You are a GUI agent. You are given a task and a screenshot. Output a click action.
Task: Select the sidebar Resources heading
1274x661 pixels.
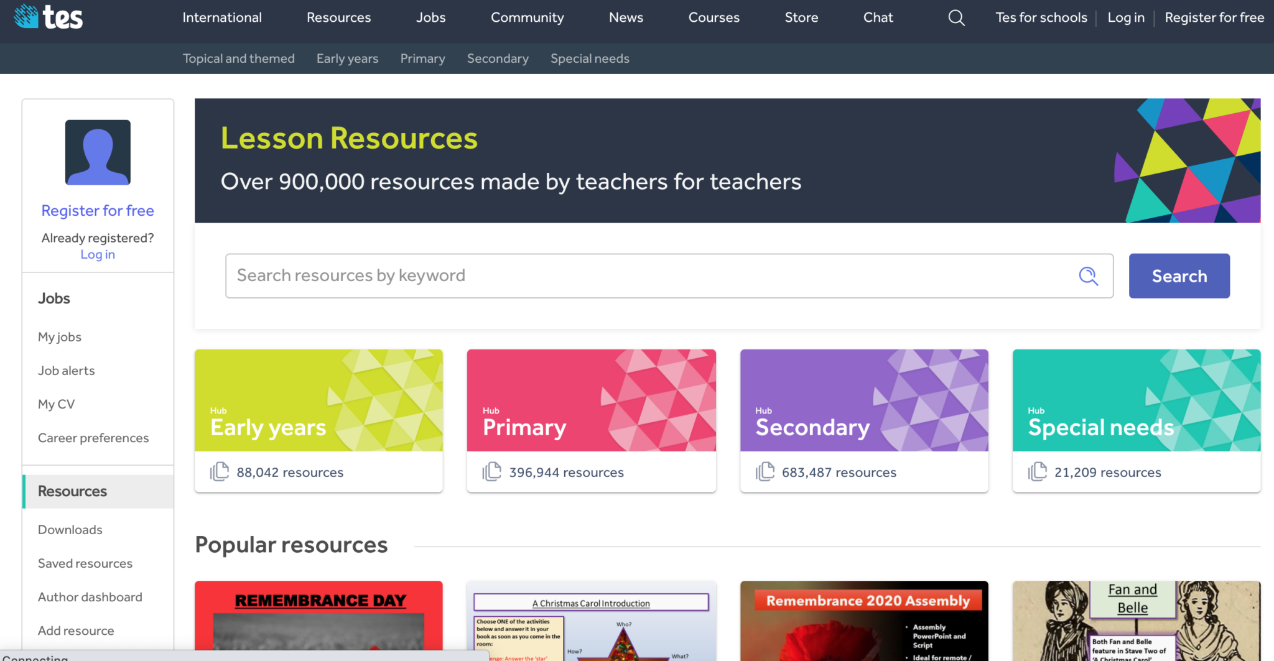pos(98,491)
